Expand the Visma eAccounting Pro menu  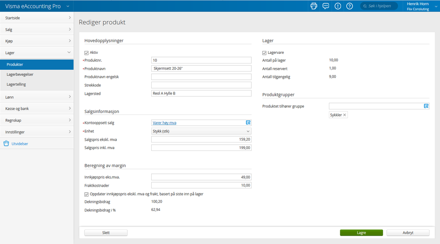(67, 6)
